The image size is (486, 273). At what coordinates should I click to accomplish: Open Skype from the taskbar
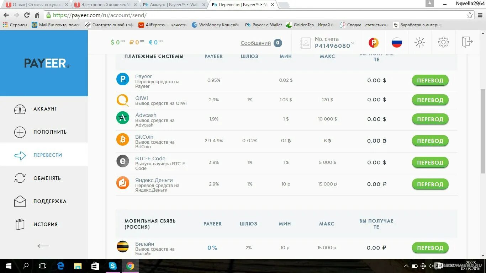pyautogui.click(x=113, y=266)
